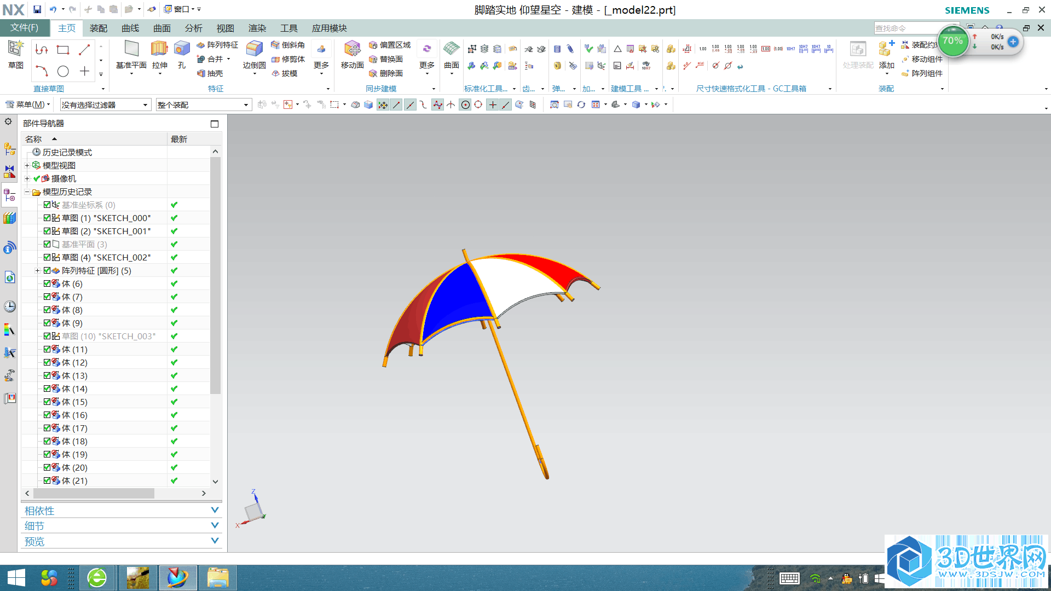
Task: Click the 最新 column header
Action: click(x=189, y=139)
